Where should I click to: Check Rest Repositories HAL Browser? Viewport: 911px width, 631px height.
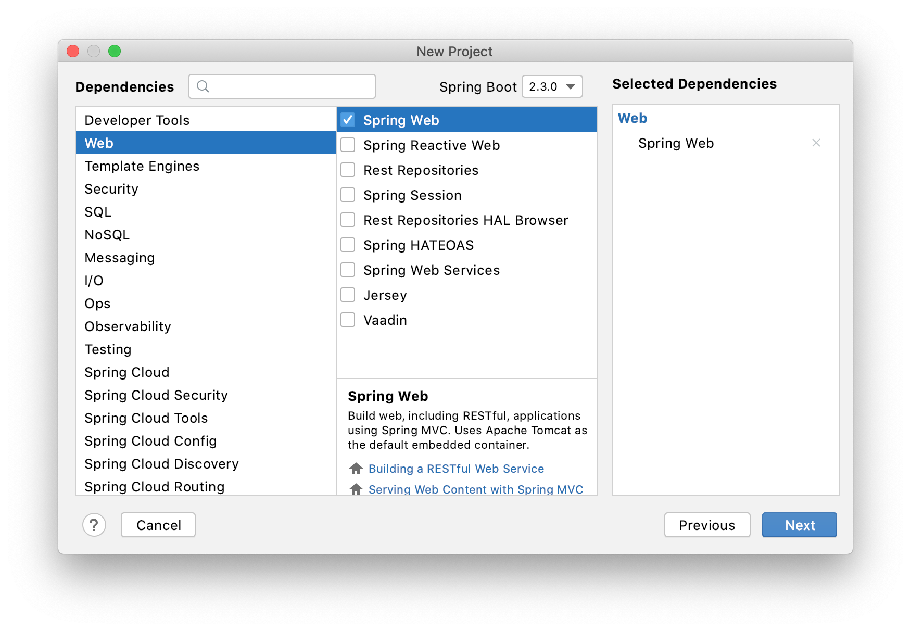click(348, 220)
